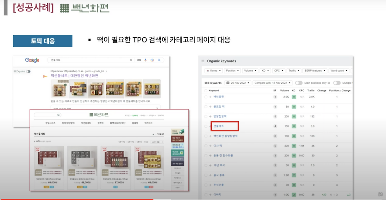This screenshot has width=386, height=200.
Task: Click the magnifier in the 백년화편 shop search box
Action: click(59, 115)
